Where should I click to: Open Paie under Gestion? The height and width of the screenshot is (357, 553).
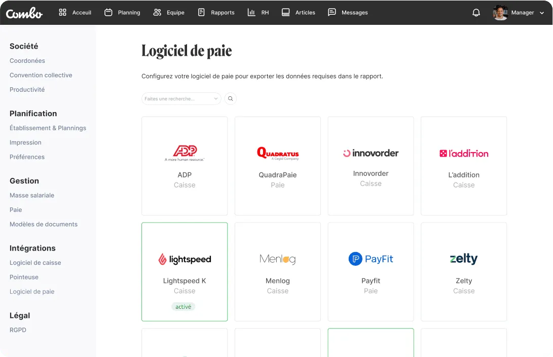(x=16, y=210)
